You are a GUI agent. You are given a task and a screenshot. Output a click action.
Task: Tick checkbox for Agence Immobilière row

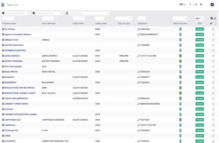tap(213, 34)
